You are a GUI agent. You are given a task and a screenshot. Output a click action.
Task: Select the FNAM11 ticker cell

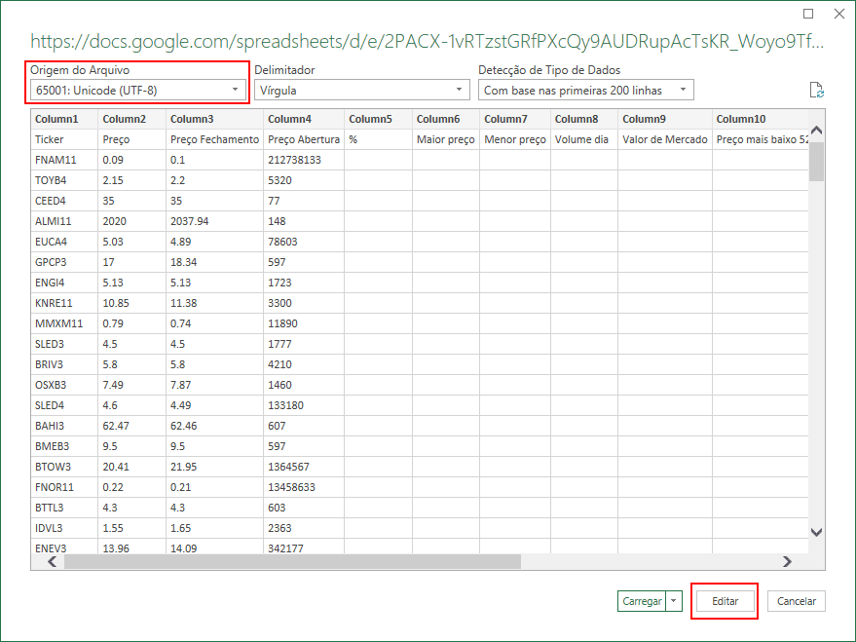tap(63, 160)
